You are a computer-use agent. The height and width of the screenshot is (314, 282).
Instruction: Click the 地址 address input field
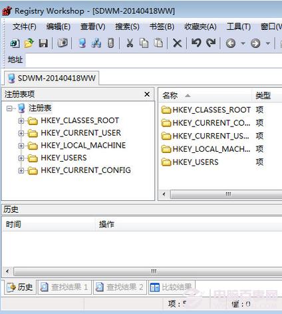tap(154, 60)
